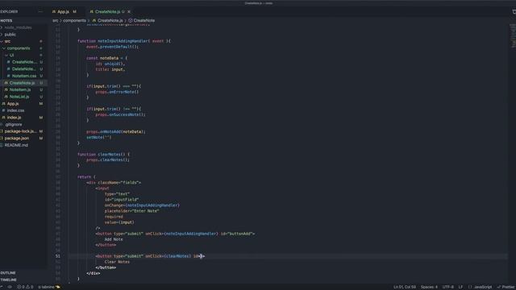This screenshot has height=290, width=516.
Task: Click the CSS icon beside NoteItem.css
Action: (9, 76)
